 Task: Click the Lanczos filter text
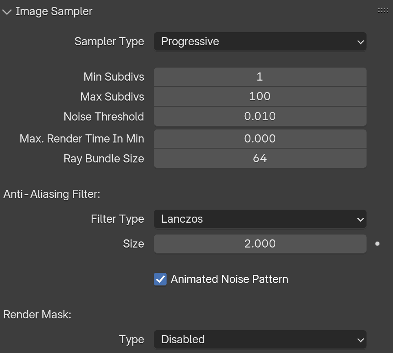[x=182, y=219]
